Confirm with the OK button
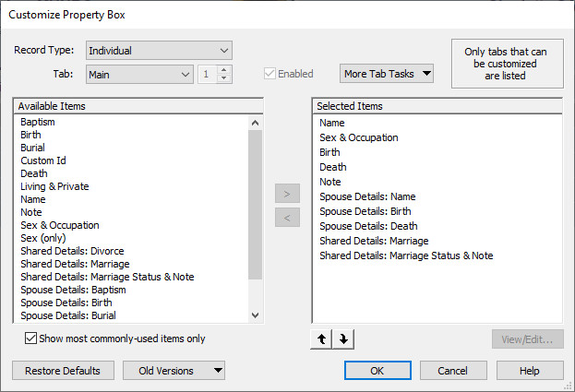Image resolution: width=575 pixels, height=392 pixels. [x=377, y=371]
